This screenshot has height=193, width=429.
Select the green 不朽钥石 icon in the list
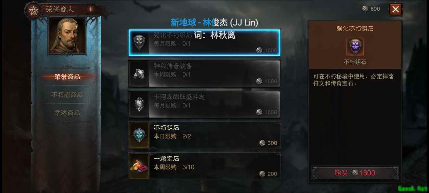coord(139,135)
